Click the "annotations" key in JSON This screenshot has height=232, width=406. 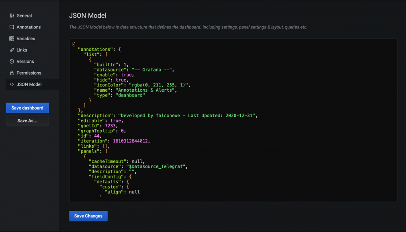[95, 49]
